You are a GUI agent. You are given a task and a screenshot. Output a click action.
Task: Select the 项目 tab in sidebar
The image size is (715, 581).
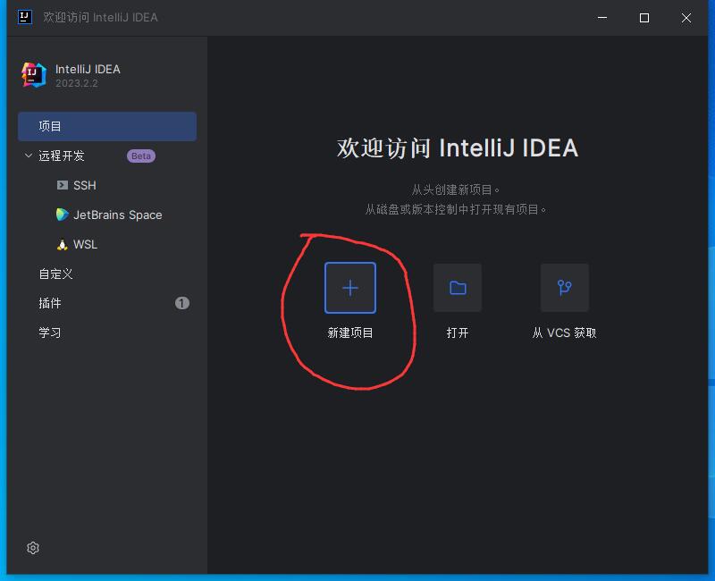pyautogui.click(x=107, y=126)
